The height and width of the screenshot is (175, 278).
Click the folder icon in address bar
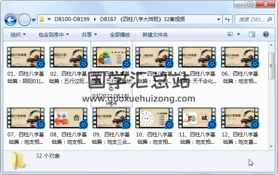tap(42, 19)
